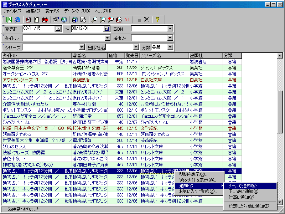The height and width of the screenshot is (214, 285).
Task: Expand the ISBN combo box
Action: coord(170,29)
